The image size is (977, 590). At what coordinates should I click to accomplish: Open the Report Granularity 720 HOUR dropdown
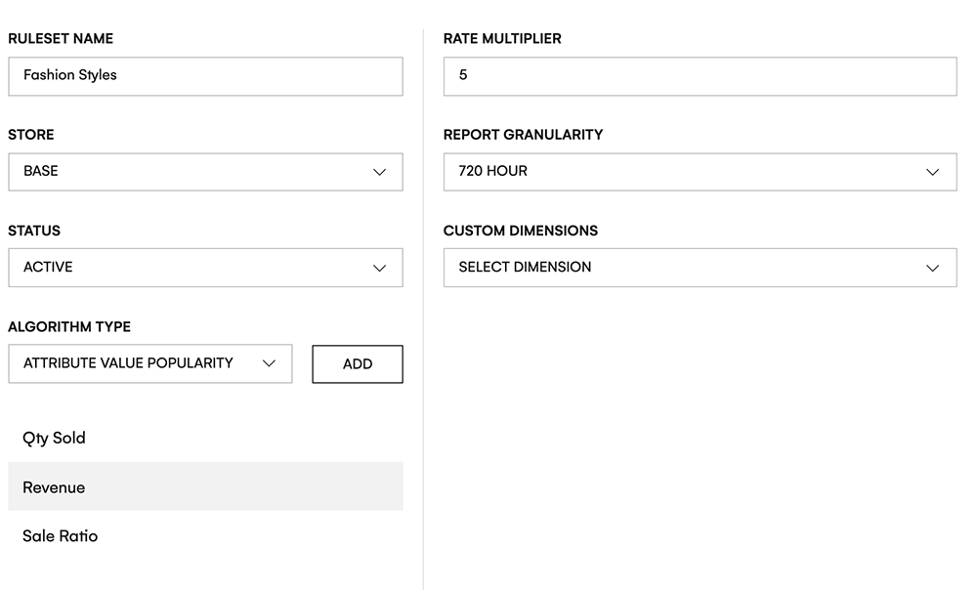coord(700,172)
